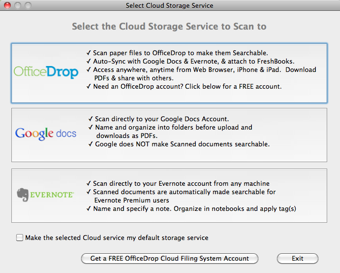The width and height of the screenshot is (340, 273).
Task: Choose the Google docs logo
Action: [46, 133]
